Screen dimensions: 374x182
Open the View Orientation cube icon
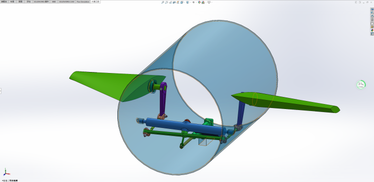(x=182, y=2)
